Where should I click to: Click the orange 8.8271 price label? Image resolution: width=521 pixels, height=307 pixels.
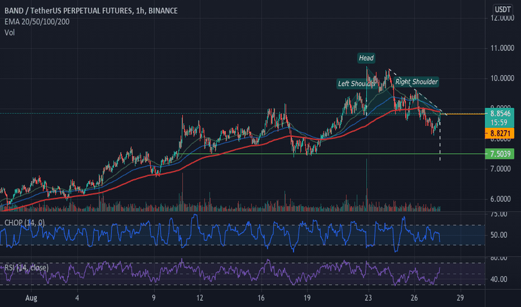coord(500,133)
